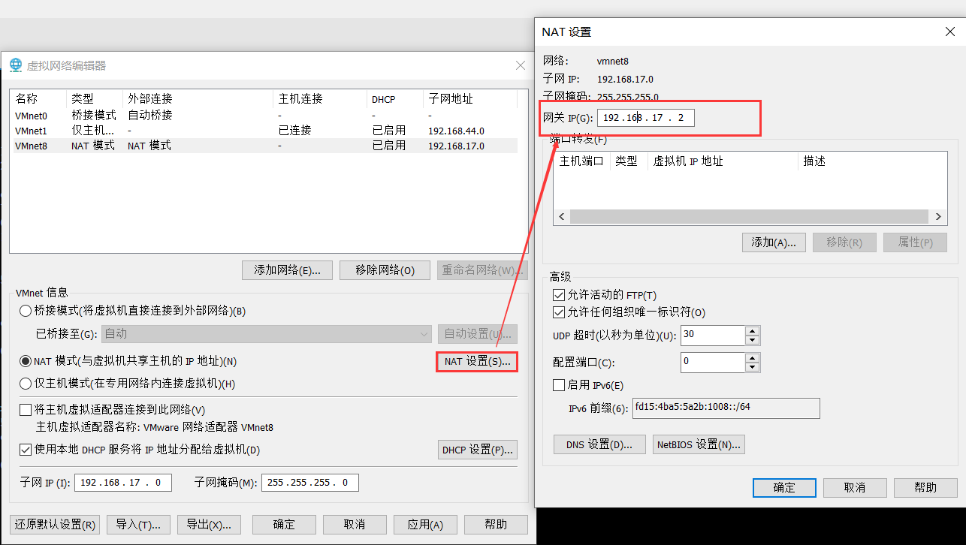Click 还原默认设置(R) button

point(56,524)
